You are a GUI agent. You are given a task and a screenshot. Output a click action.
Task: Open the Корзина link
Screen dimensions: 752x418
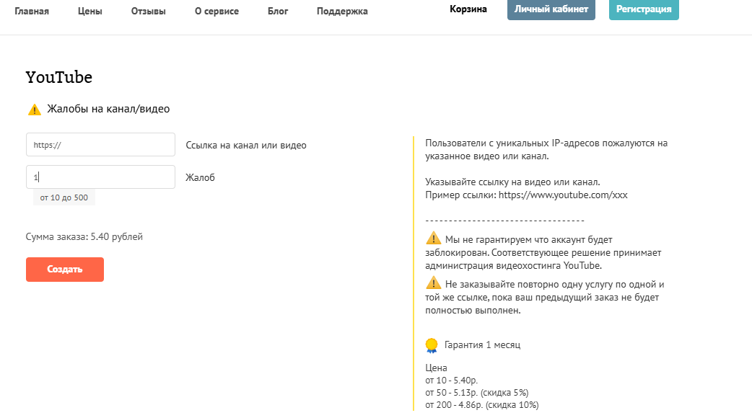468,9
